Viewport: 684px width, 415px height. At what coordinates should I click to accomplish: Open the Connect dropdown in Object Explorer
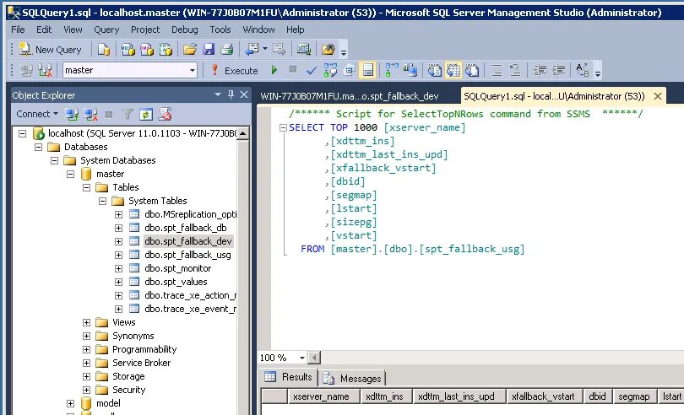37,114
